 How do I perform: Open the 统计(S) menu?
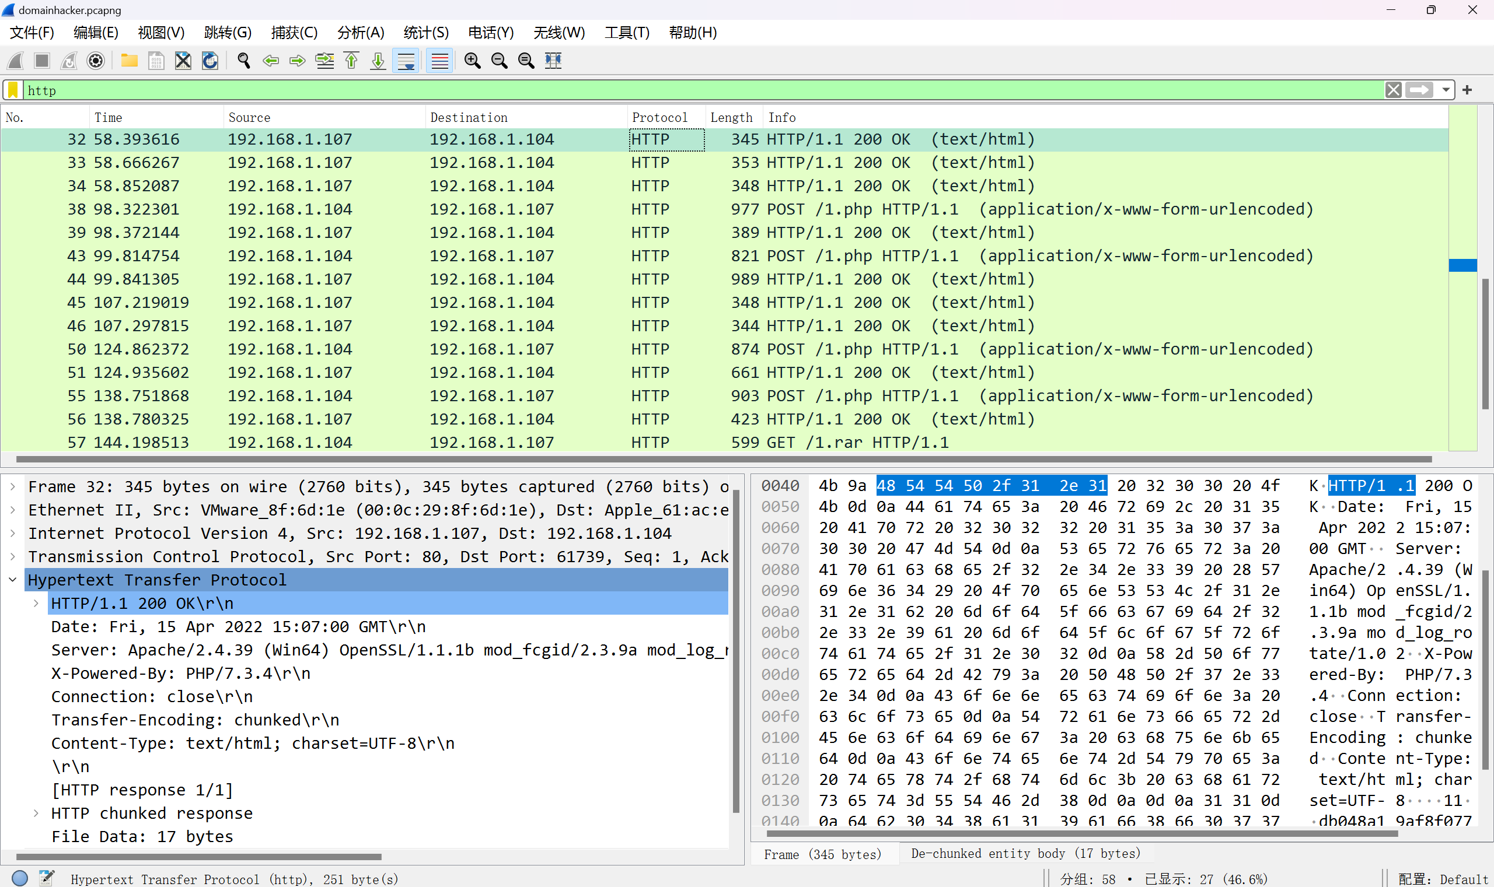426,32
